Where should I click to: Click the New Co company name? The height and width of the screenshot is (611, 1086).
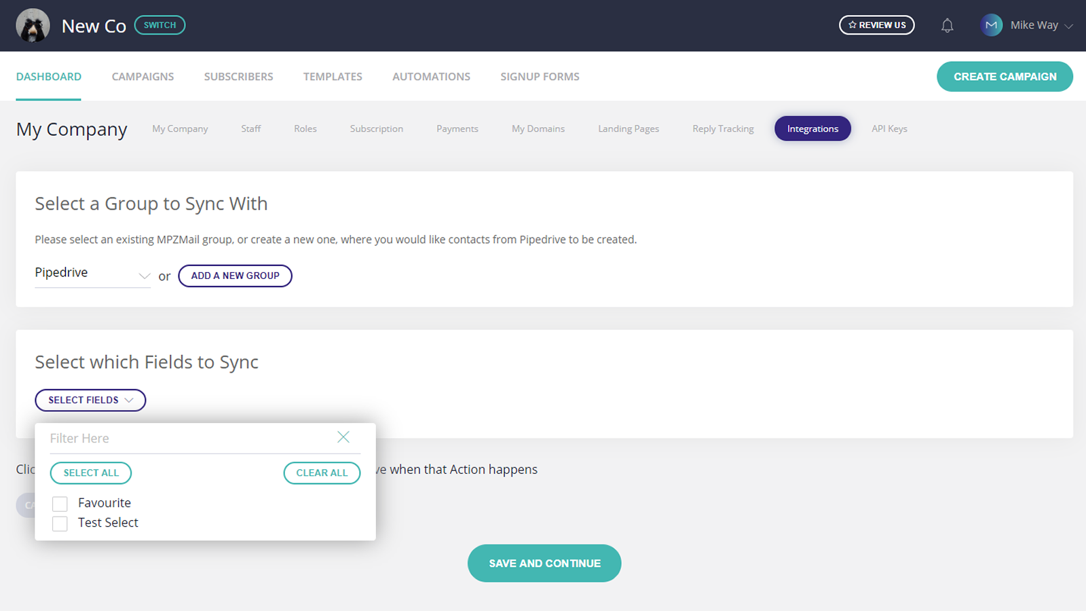(x=94, y=26)
